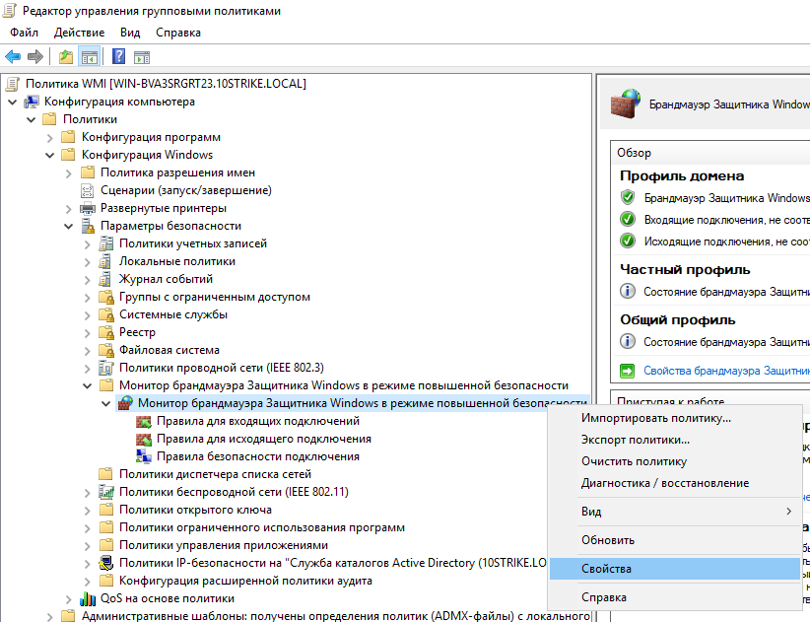Choose Диагностика / восстановление from context menu
The width and height of the screenshot is (810, 622).
[675, 483]
